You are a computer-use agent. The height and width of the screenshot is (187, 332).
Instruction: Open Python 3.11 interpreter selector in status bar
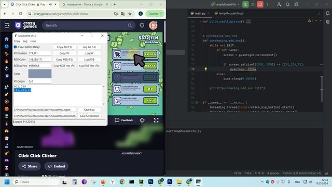[x=302, y=173]
